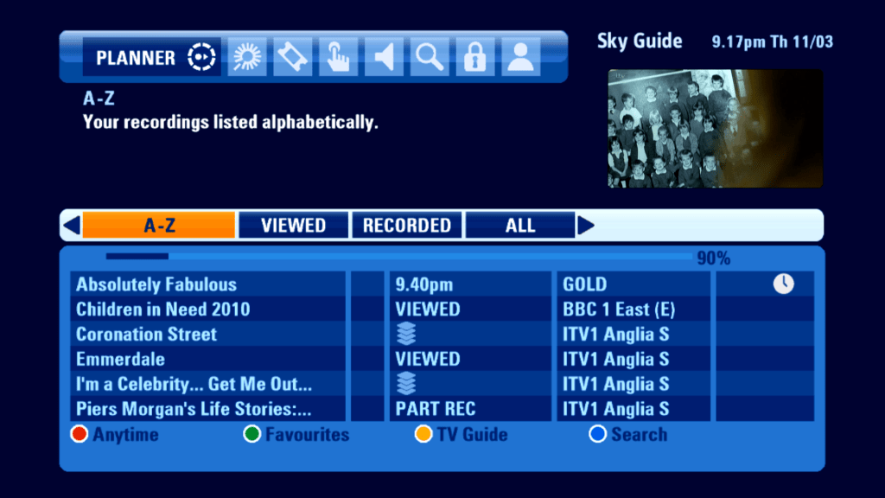Choose the red Anytime button
Image resolution: width=885 pixels, height=498 pixels.
pyautogui.click(x=115, y=434)
